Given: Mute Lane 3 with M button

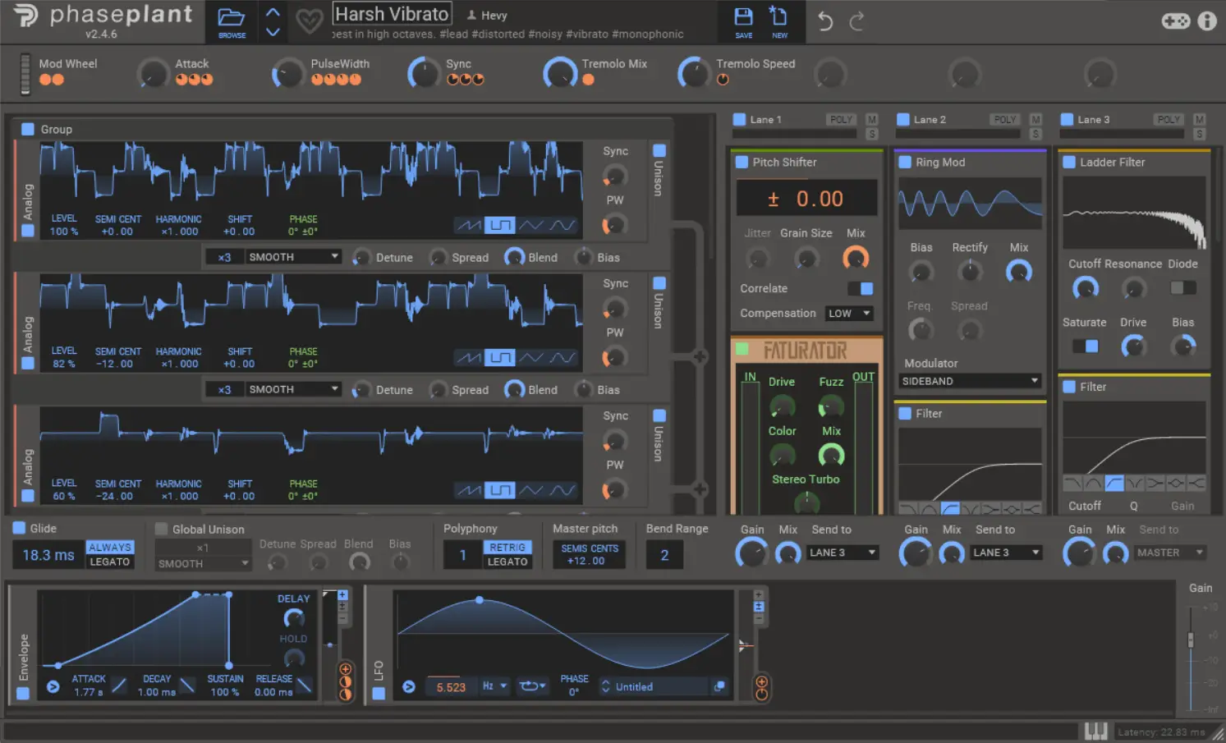Looking at the screenshot, I should (1199, 119).
